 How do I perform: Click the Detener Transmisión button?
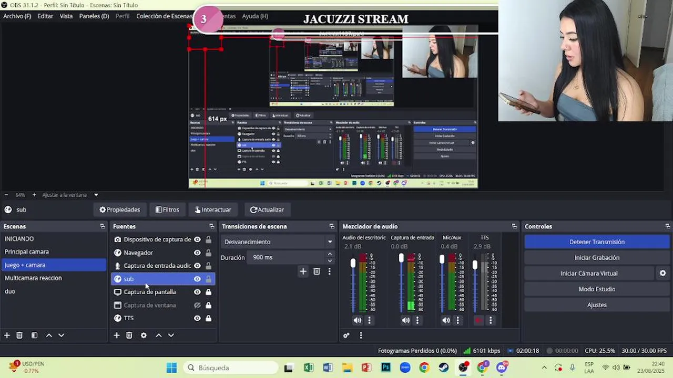597,242
